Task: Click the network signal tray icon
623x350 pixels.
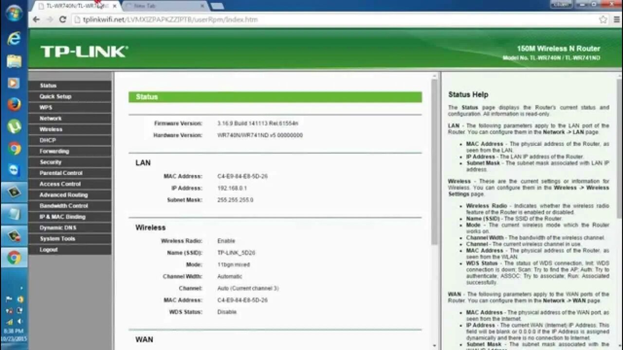Action: tap(9, 321)
